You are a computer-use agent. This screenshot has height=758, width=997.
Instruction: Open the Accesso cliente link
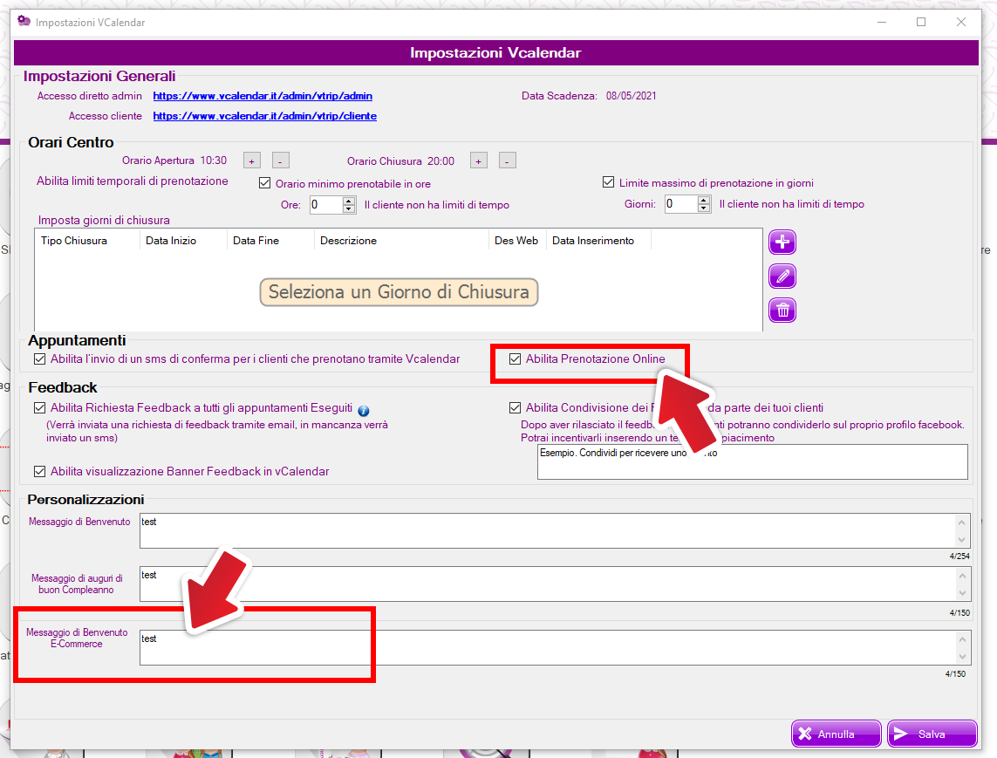[264, 116]
